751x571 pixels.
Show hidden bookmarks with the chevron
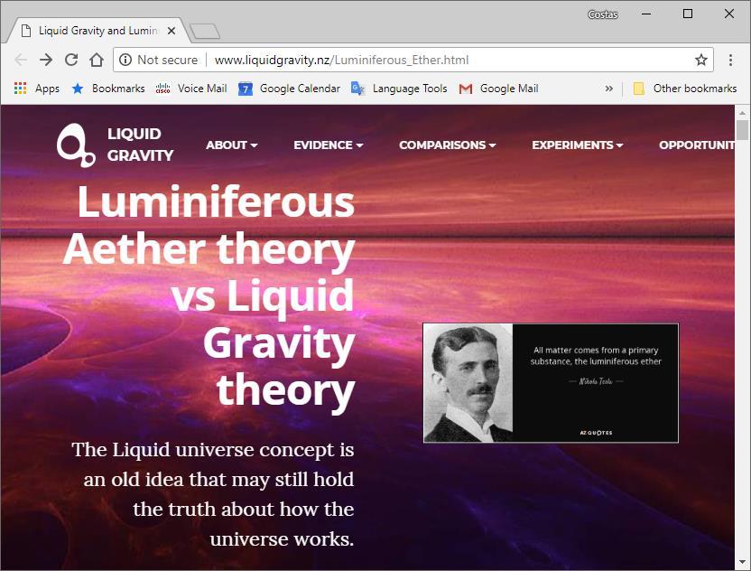[x=608, y=89]
